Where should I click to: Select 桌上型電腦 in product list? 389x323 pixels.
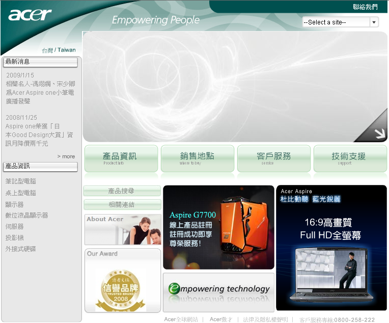(x=20, y=193)
